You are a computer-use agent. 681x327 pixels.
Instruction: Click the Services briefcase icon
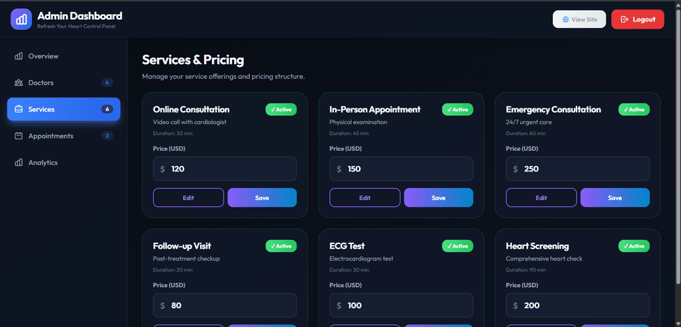coord(19,110)
